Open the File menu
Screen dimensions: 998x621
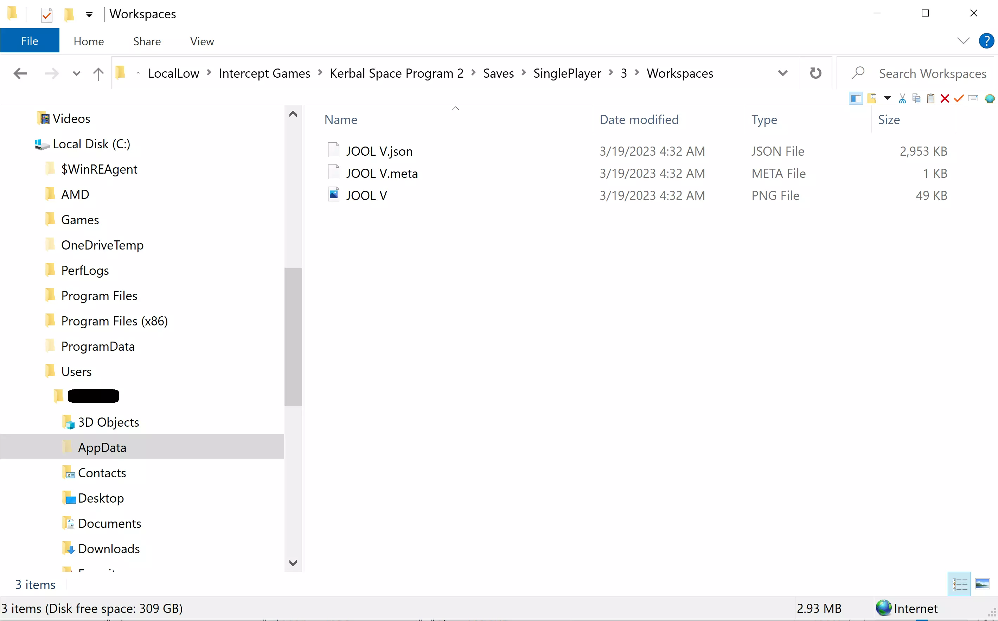click(30, 41)
